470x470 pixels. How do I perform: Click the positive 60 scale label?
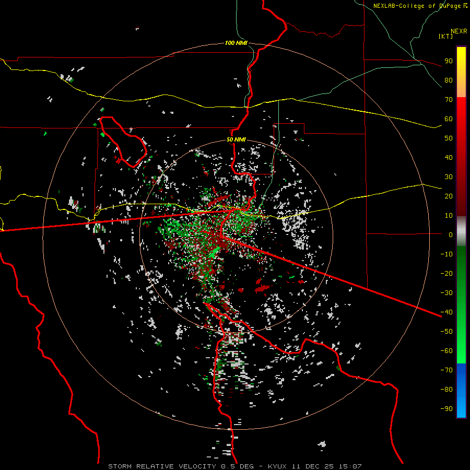click(x=449, y=119)
